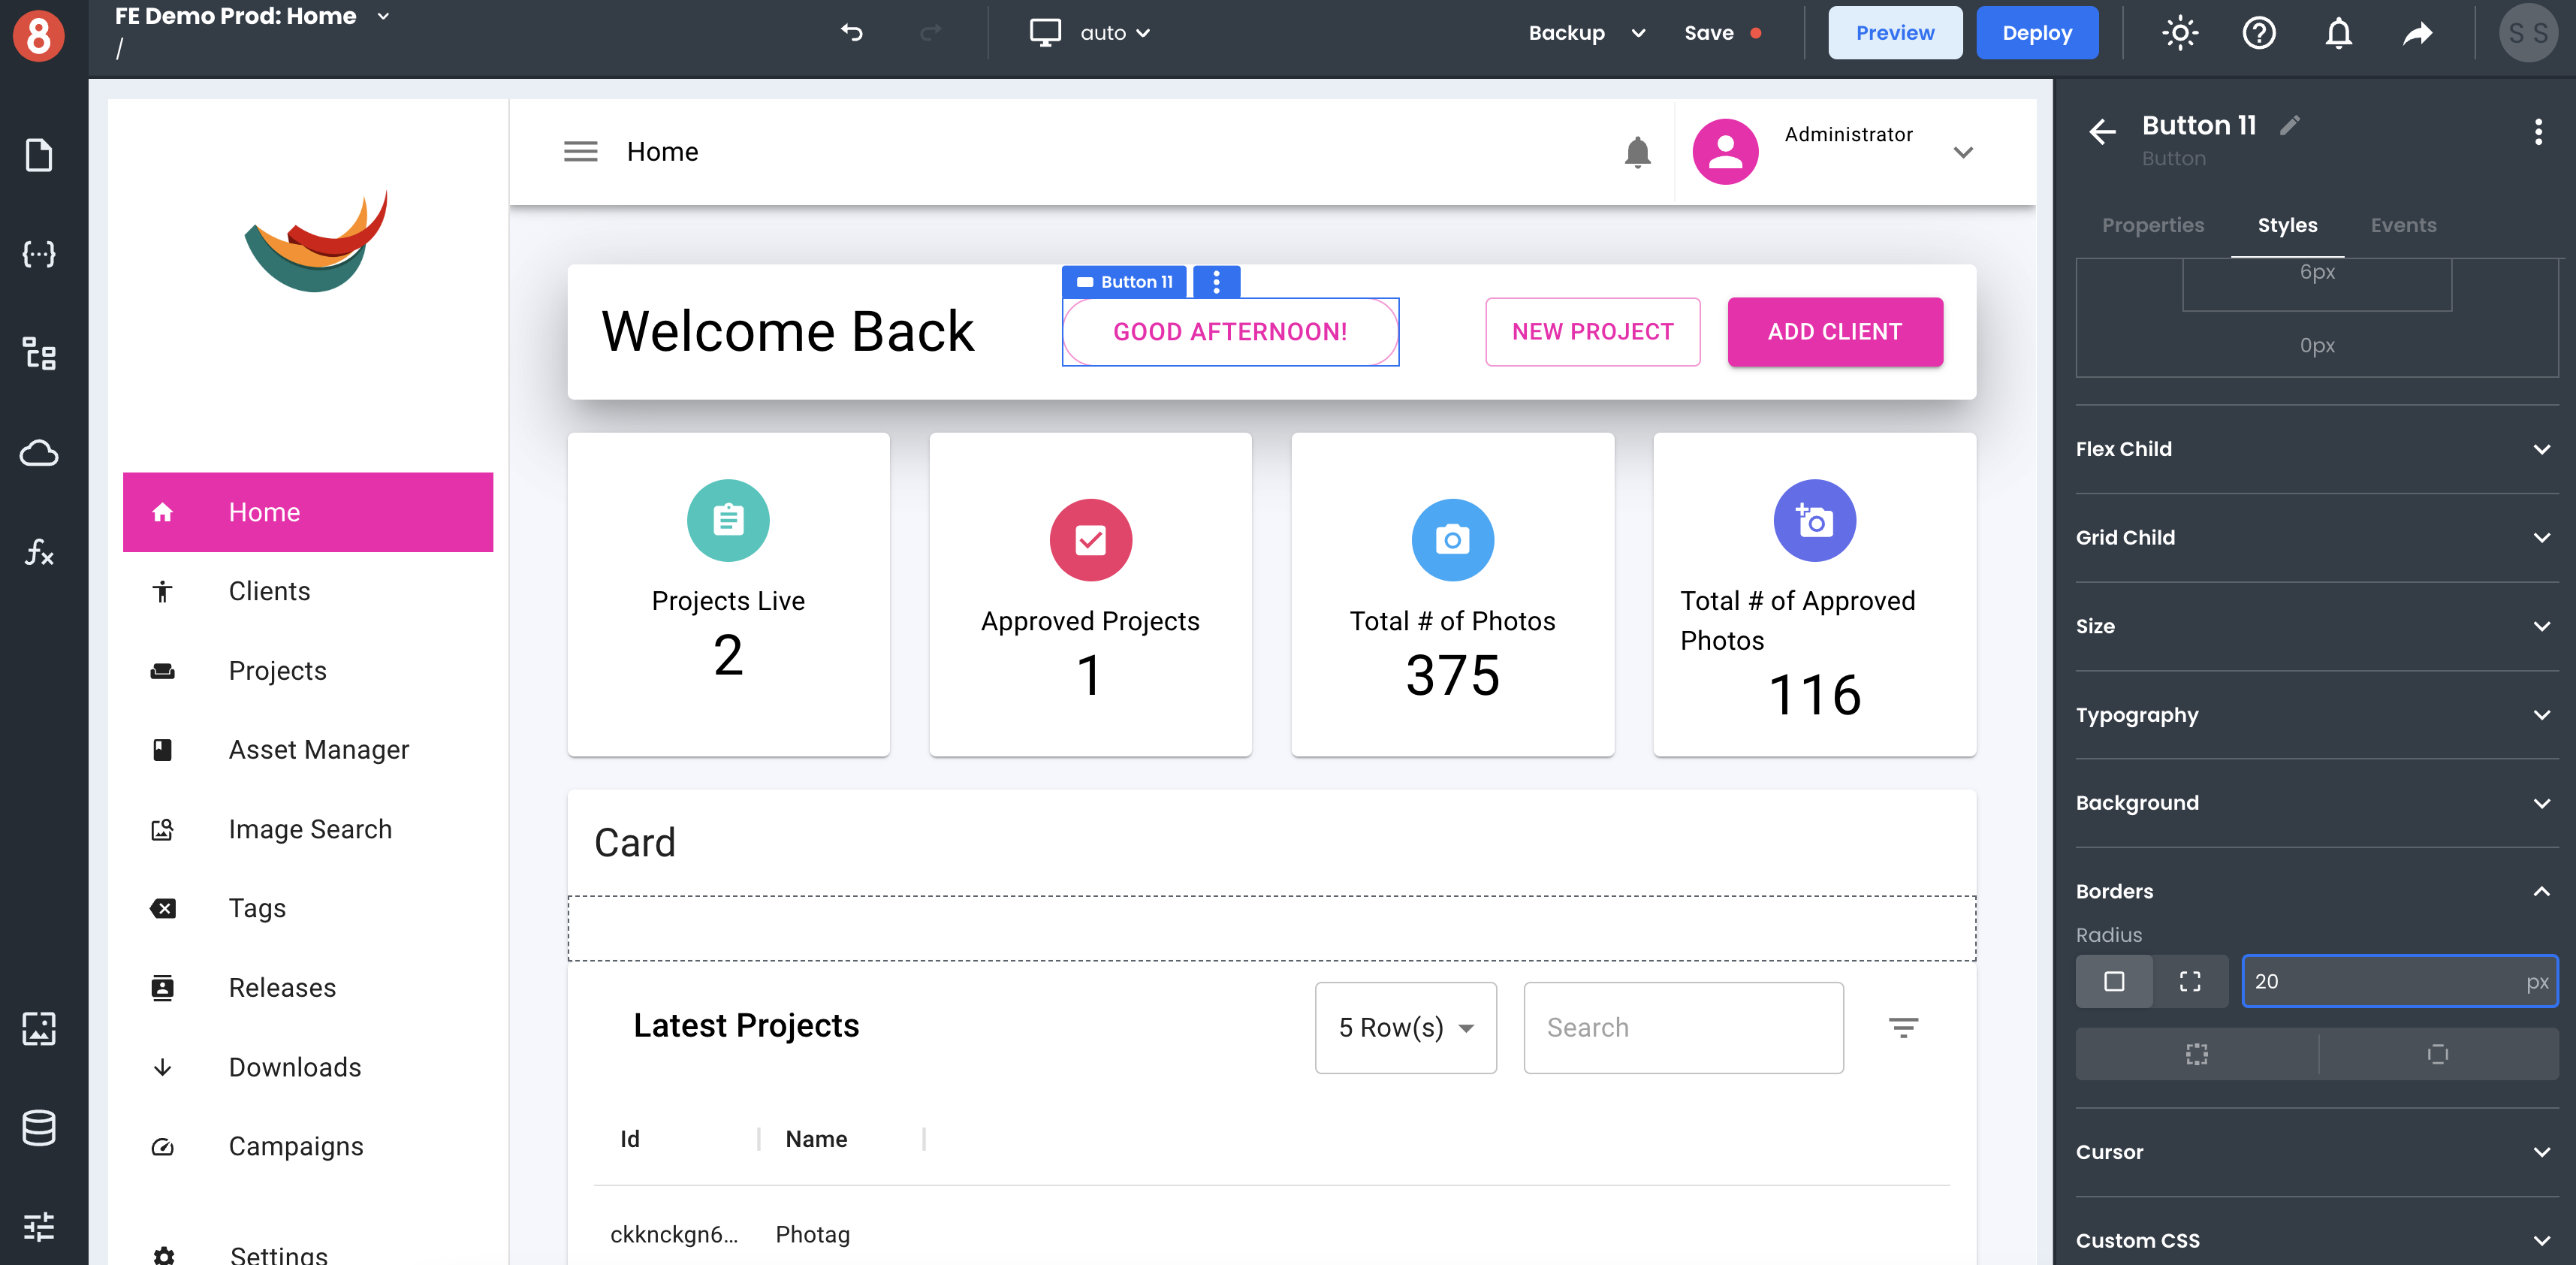This screenshot has height=1265, width=2576.
Task: Click the ADD CLIENT button
Action: (1834, 332)
